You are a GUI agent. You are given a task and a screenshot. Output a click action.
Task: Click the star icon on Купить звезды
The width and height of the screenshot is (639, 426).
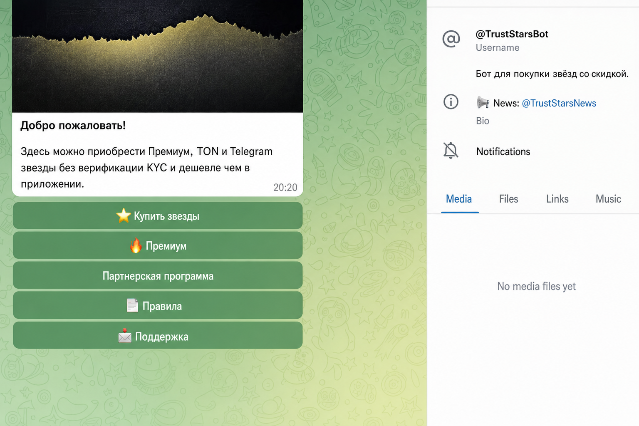124,215
